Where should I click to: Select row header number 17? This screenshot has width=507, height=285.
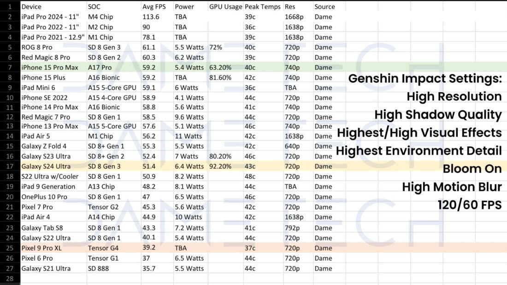[x=10, y=166]
